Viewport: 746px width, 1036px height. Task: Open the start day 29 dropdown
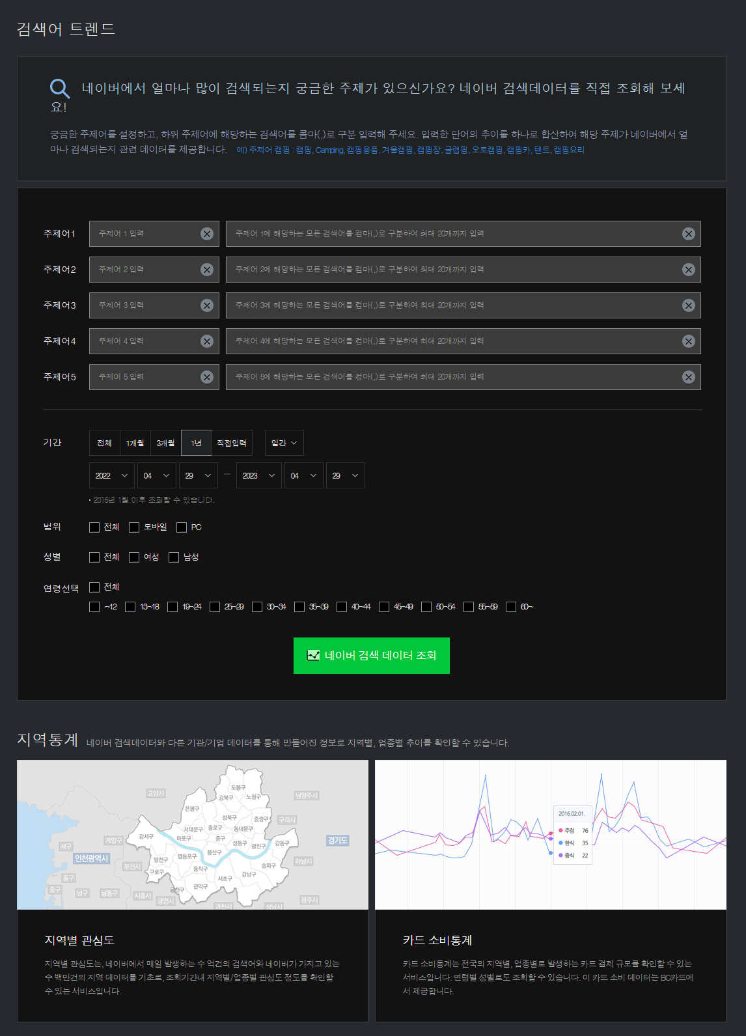(199, 475)
